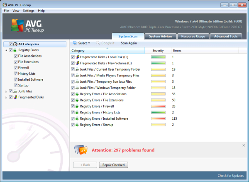Click the icon of the Temporary Sun Java Files row
249x182 pixels.
77,81
